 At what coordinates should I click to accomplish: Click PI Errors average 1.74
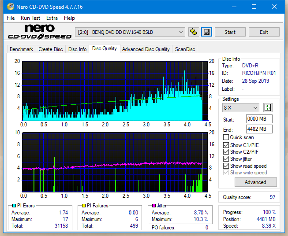(x=64, y=213)
